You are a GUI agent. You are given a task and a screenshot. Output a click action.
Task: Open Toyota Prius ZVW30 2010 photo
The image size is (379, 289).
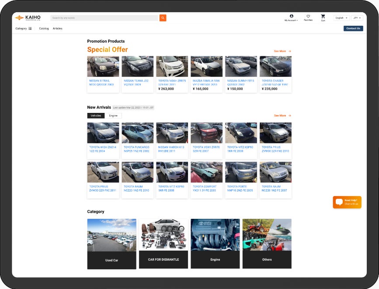(275, 133)
